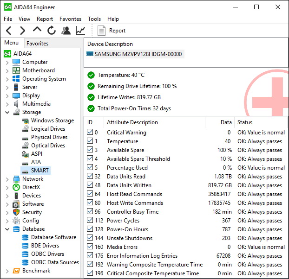
Task: Uncheck the Data Units Read checkbox
Action: [x=90, y=176]
